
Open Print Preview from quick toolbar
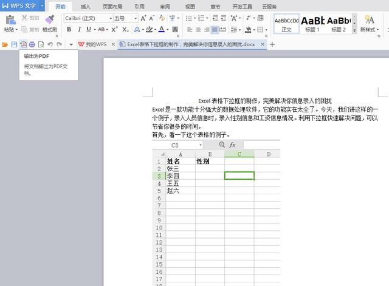pos(41,44)
